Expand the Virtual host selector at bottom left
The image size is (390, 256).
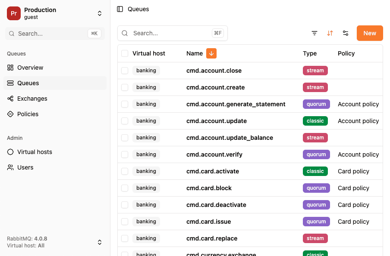coord(100,242)
